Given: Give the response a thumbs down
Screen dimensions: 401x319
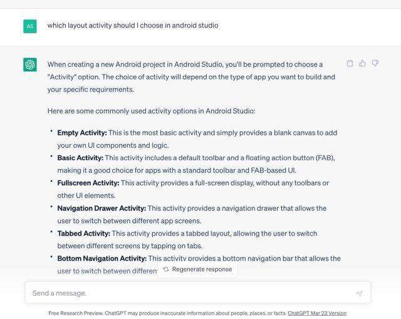Looking at the screenshot, I should click(375, 63).
